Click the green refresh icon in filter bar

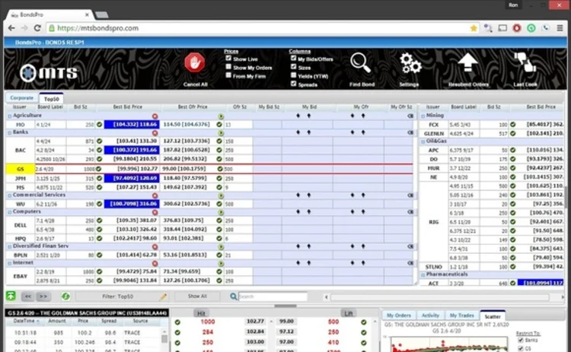(65, 297)
